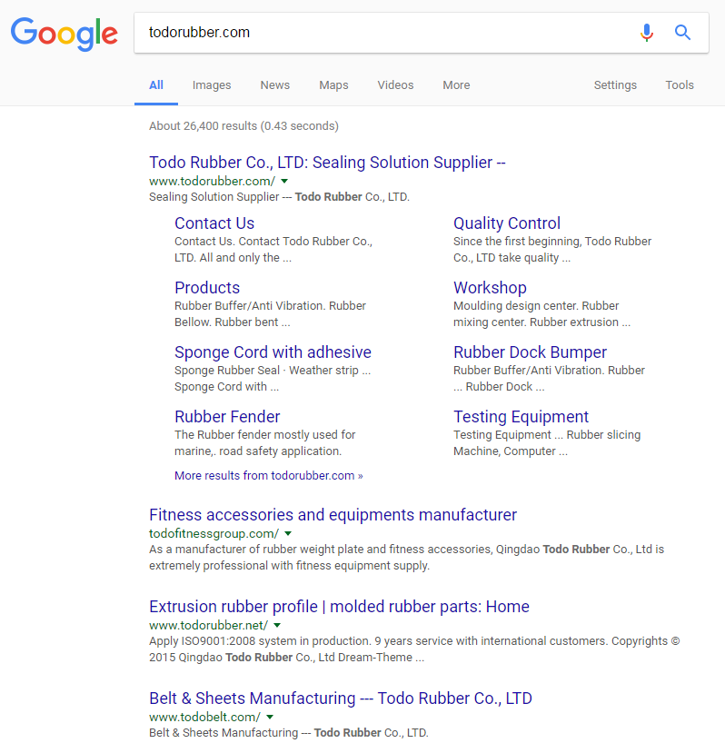
Task: Click snippet 'As a manufacturer of rubber weight plate'
Action: 406,557
